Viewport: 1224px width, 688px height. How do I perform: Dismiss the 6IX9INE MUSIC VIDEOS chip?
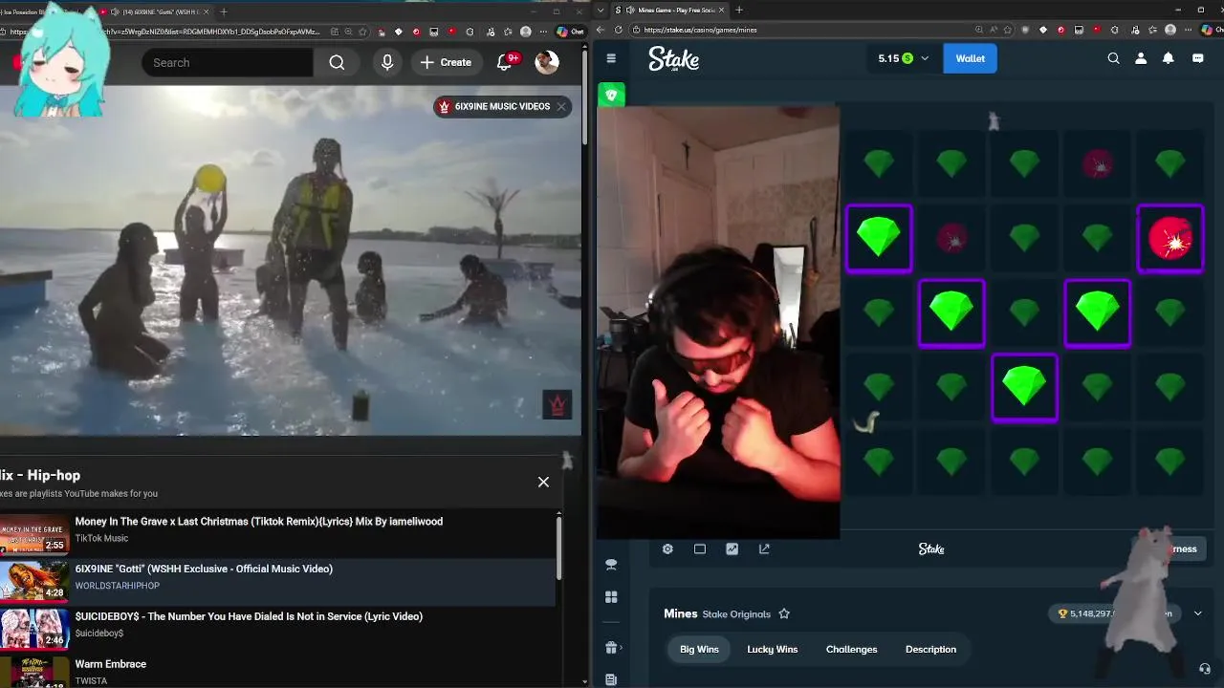561,106
